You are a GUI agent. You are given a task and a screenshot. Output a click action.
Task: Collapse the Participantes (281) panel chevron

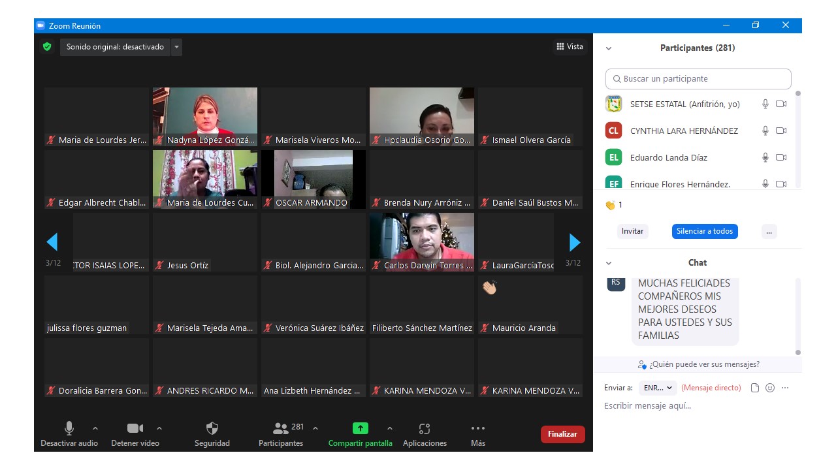[609, 48]
